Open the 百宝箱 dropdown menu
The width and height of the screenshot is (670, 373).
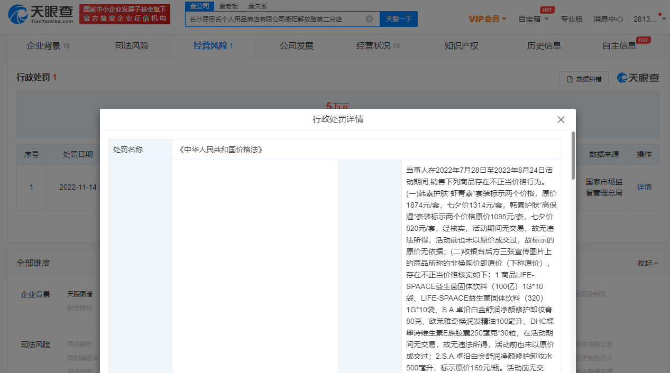pyautogui.click(x=533, y=19)
